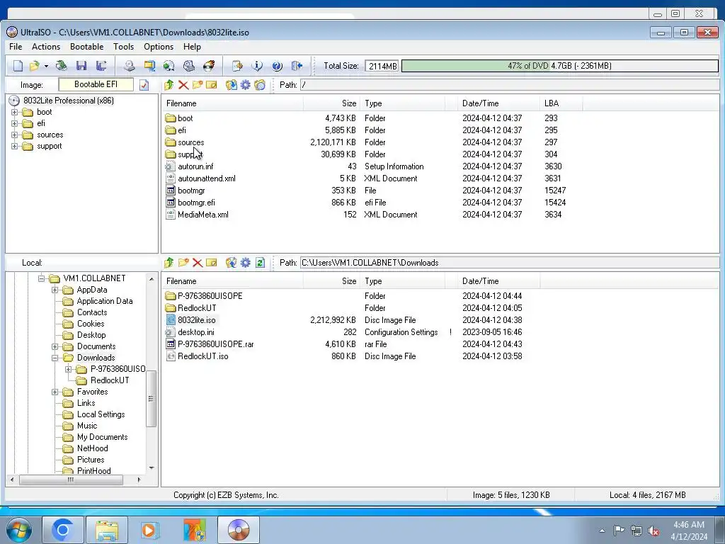Toggle the Bootable EFI image type button
The width and height of the screenshot is (725, 544).
coord(96,85)
